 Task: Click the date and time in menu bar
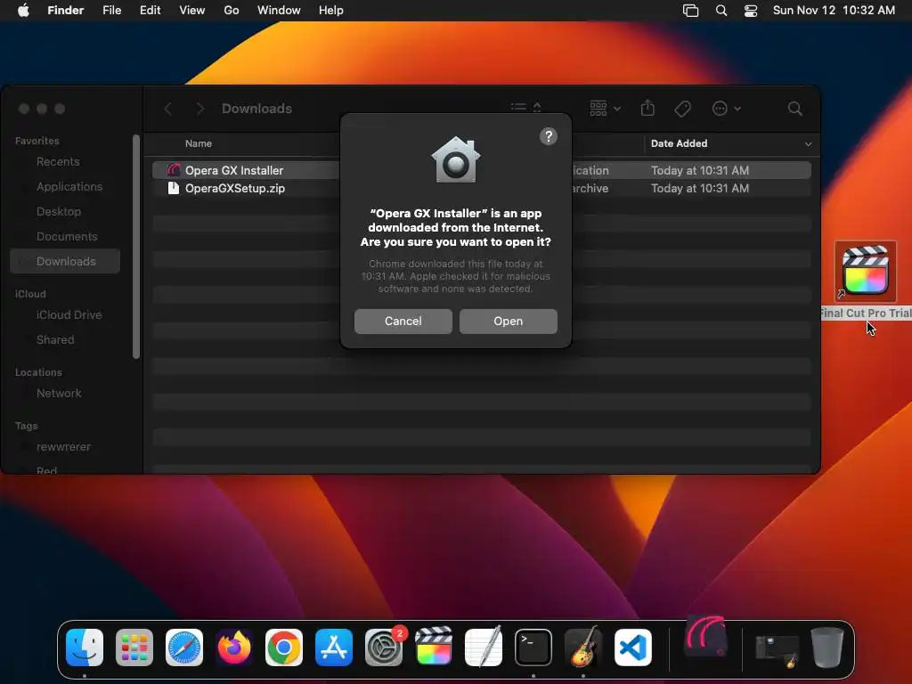tap(834, 11)
